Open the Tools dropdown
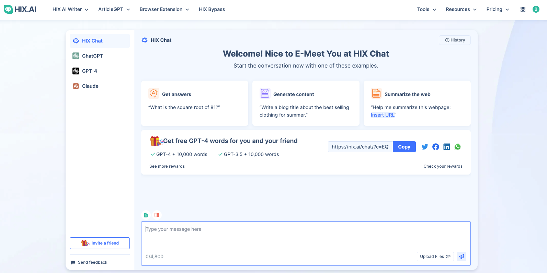Screen dimensions: 547x273 tap(427, 9)
